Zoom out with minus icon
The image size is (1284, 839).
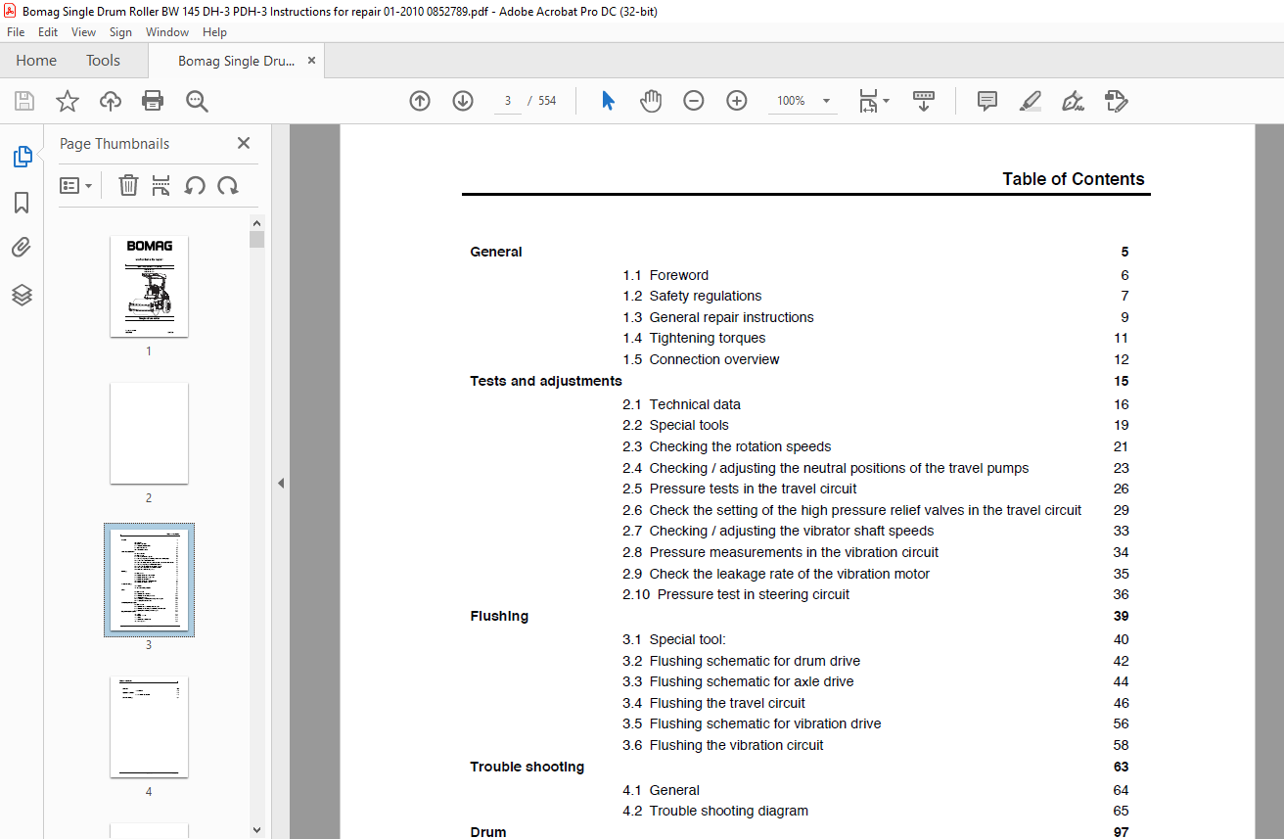point(694,101)
